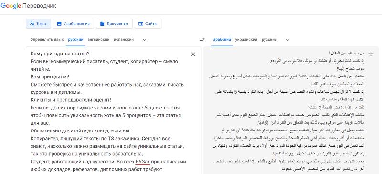Image resolution: width=382 pixels, height=174 pixels.
Task: Select арабский as target language
Action: coord(222,39)
